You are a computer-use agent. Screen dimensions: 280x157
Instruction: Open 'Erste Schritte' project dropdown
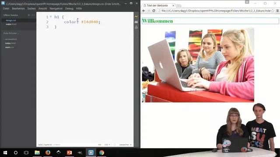(x=11, y=33)
